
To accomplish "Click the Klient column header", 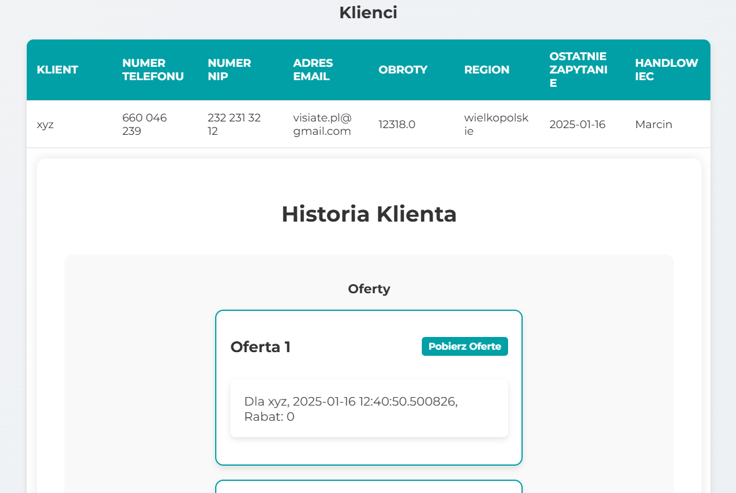I will coord(57,70).
